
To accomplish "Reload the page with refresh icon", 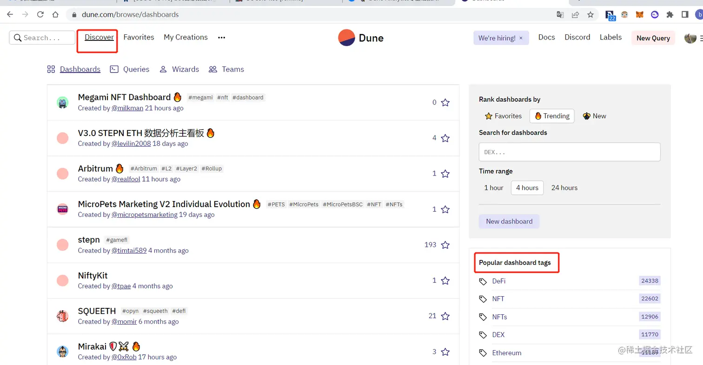I will [40, 14].
